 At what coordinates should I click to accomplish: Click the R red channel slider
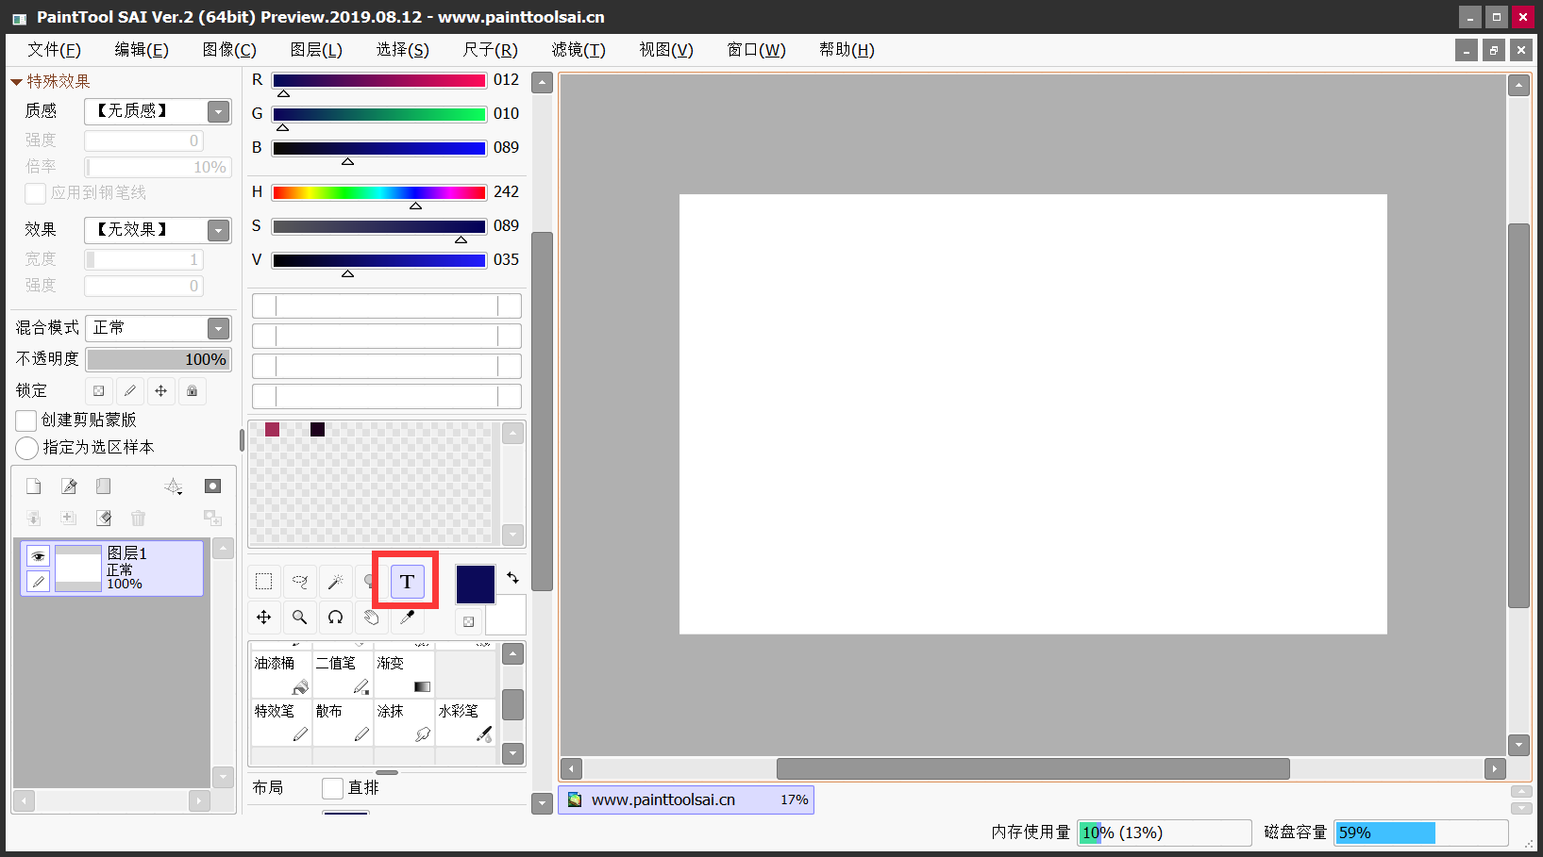pos(379,81)
